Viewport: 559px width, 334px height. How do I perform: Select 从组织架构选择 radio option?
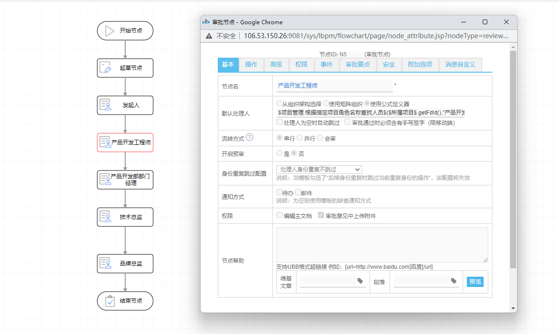(x=279, y=103)
